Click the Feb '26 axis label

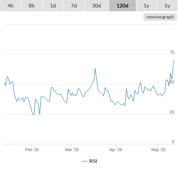(32, 150)
